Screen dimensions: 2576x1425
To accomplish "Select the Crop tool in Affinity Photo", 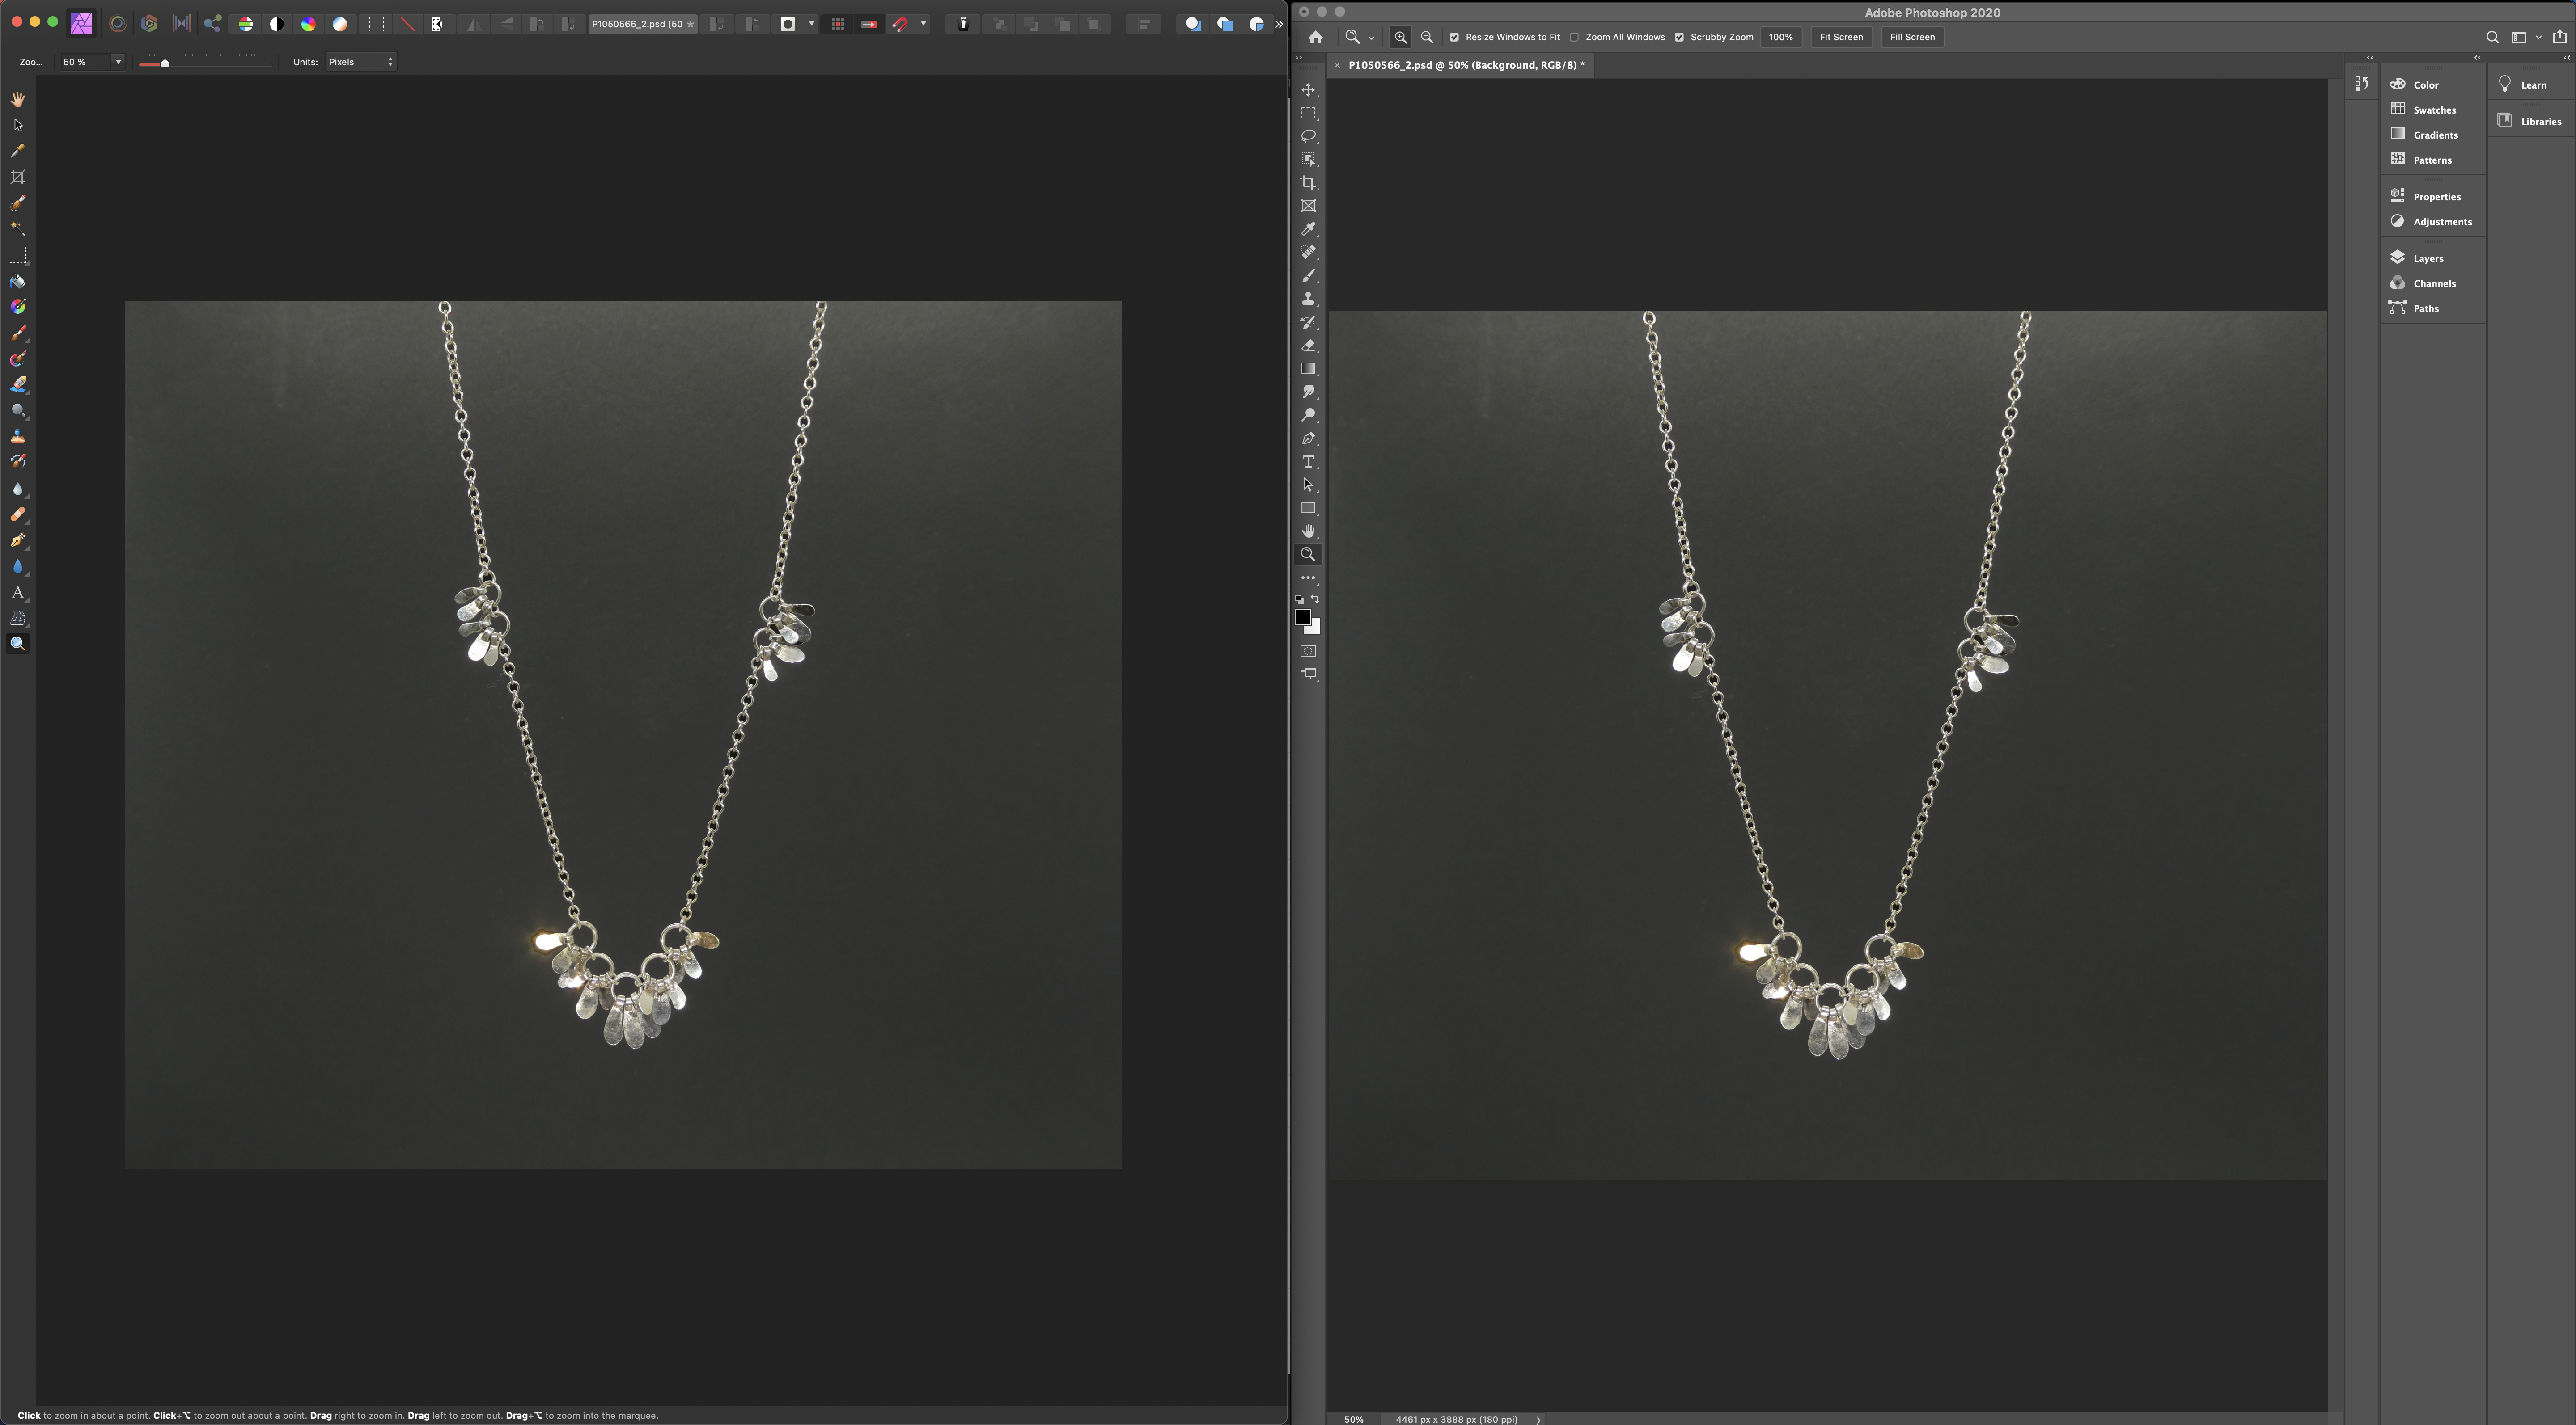I will [18, 177].
